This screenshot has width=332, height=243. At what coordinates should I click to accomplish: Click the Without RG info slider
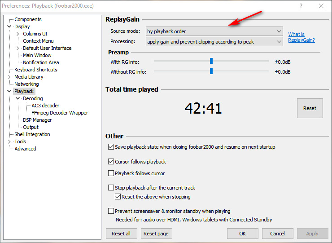211,71
